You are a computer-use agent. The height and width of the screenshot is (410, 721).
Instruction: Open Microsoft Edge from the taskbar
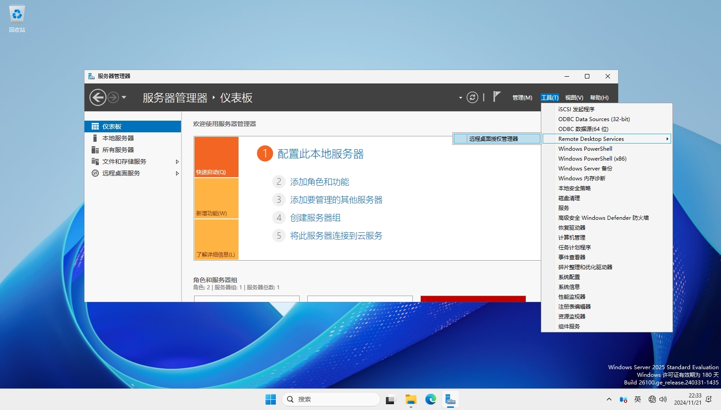430,399
